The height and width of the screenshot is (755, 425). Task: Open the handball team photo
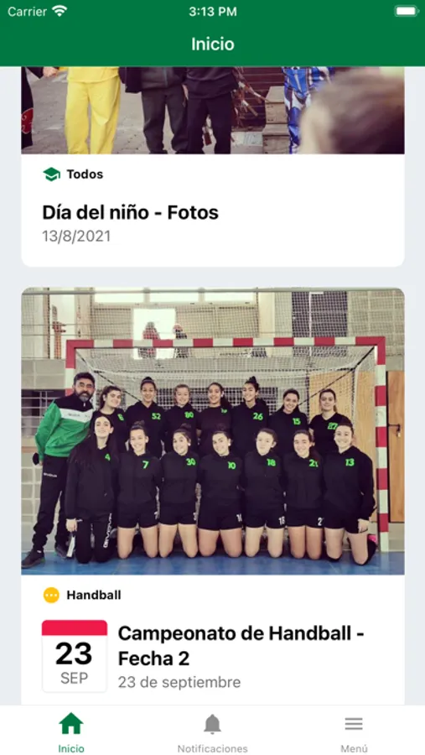(213, 431)
